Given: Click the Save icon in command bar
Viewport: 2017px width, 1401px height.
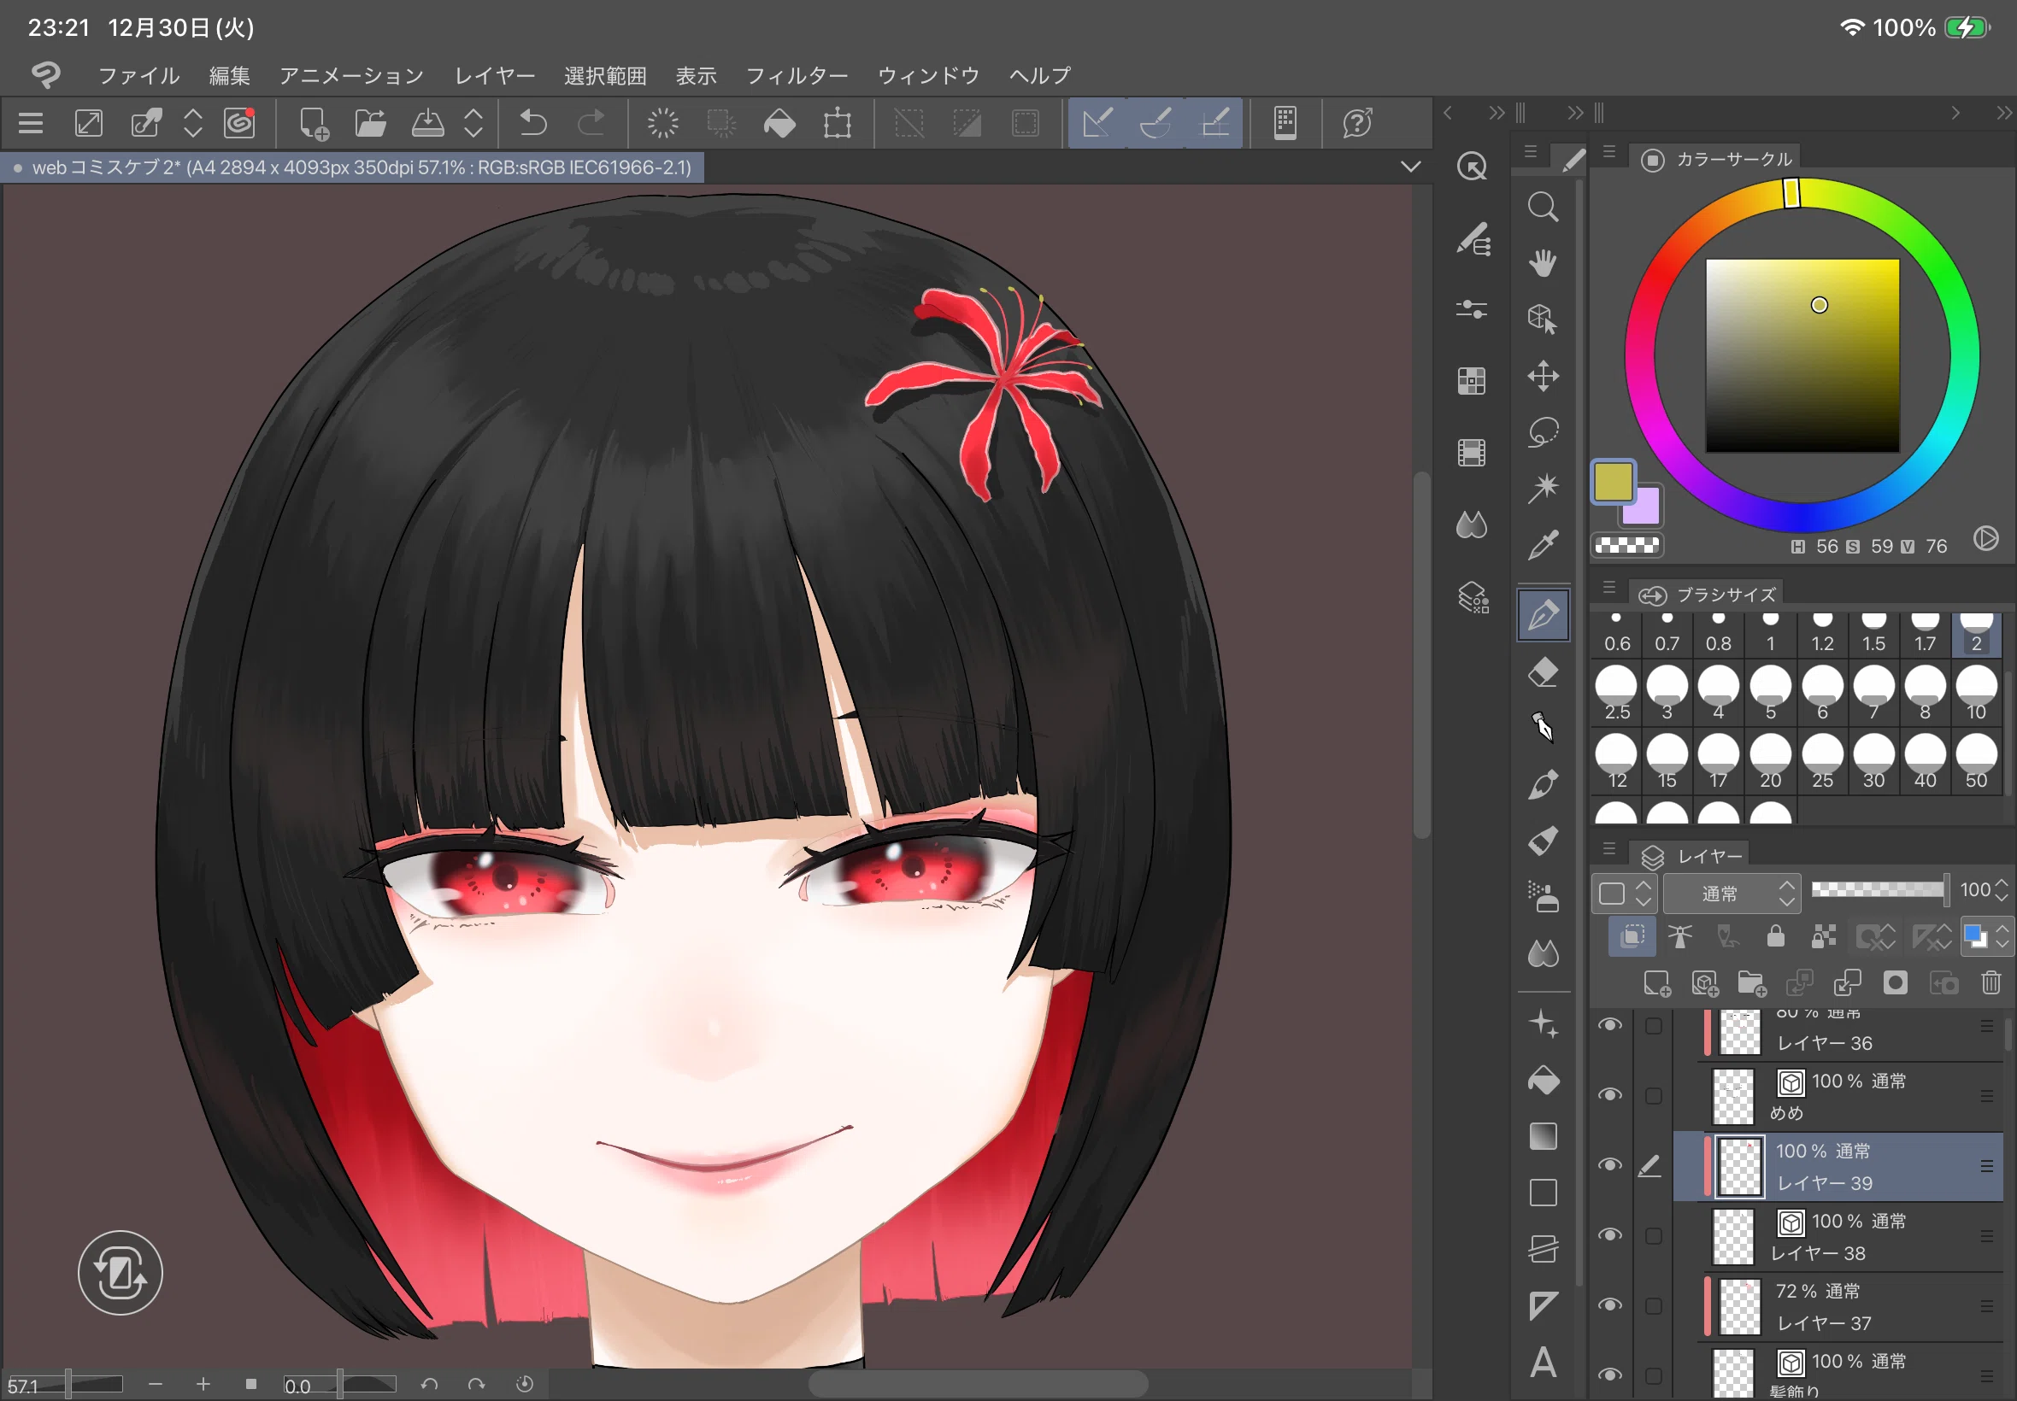Looking at the screenshot, I should pyautogui.click(x=427, y=123).
